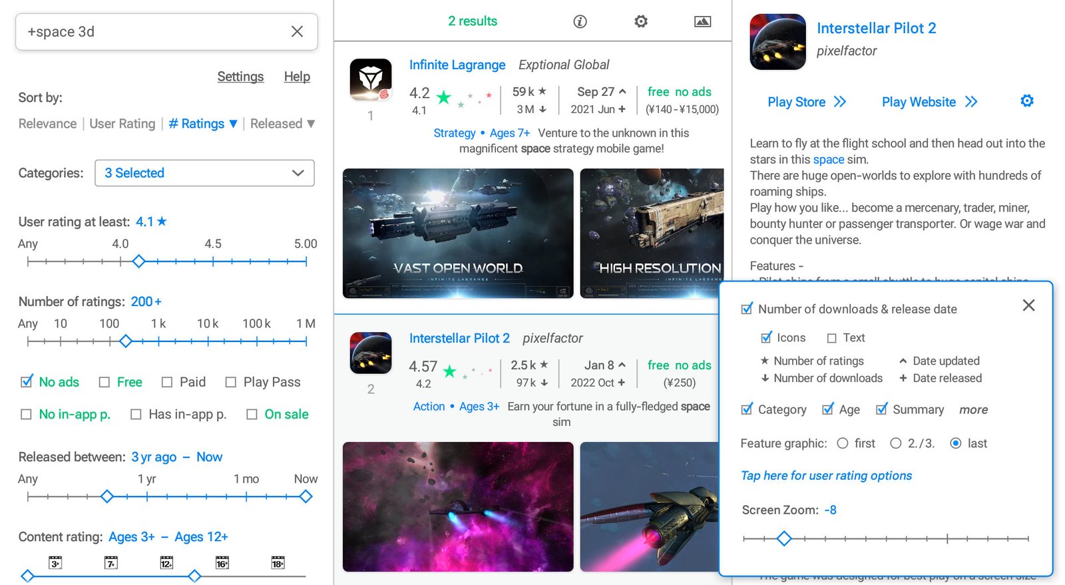The width and height of the screenshot is (1065, 585).
Task: Open the info icon in the results bar
Action: [580, 21]
